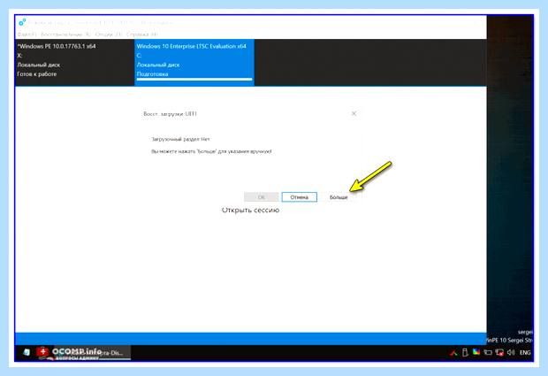Click the Подготовка progress bar
This screenshot has height=376, width=548.
click(194, 80)
